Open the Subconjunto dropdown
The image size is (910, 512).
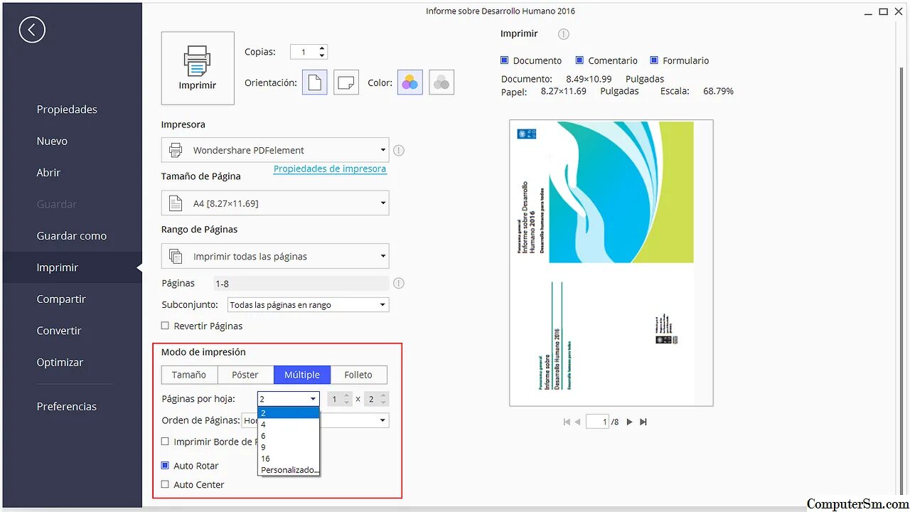(308, 305)
